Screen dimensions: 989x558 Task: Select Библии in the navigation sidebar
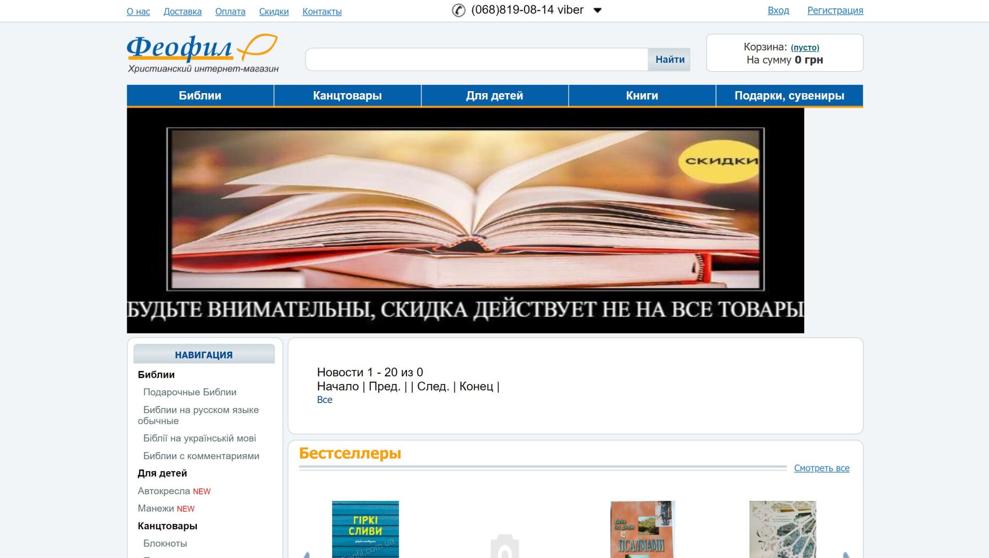point(156,375)
